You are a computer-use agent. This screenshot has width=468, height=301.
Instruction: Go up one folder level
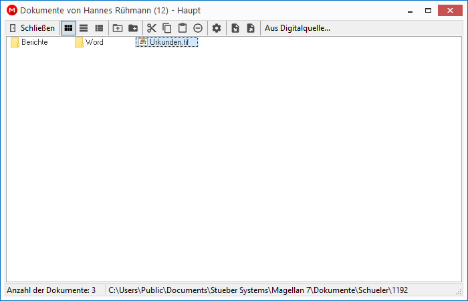point(118,28)
